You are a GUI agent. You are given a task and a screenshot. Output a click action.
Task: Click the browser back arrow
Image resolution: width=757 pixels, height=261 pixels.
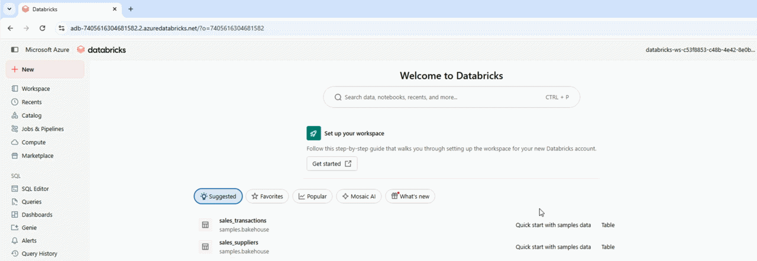click(11, 28)
